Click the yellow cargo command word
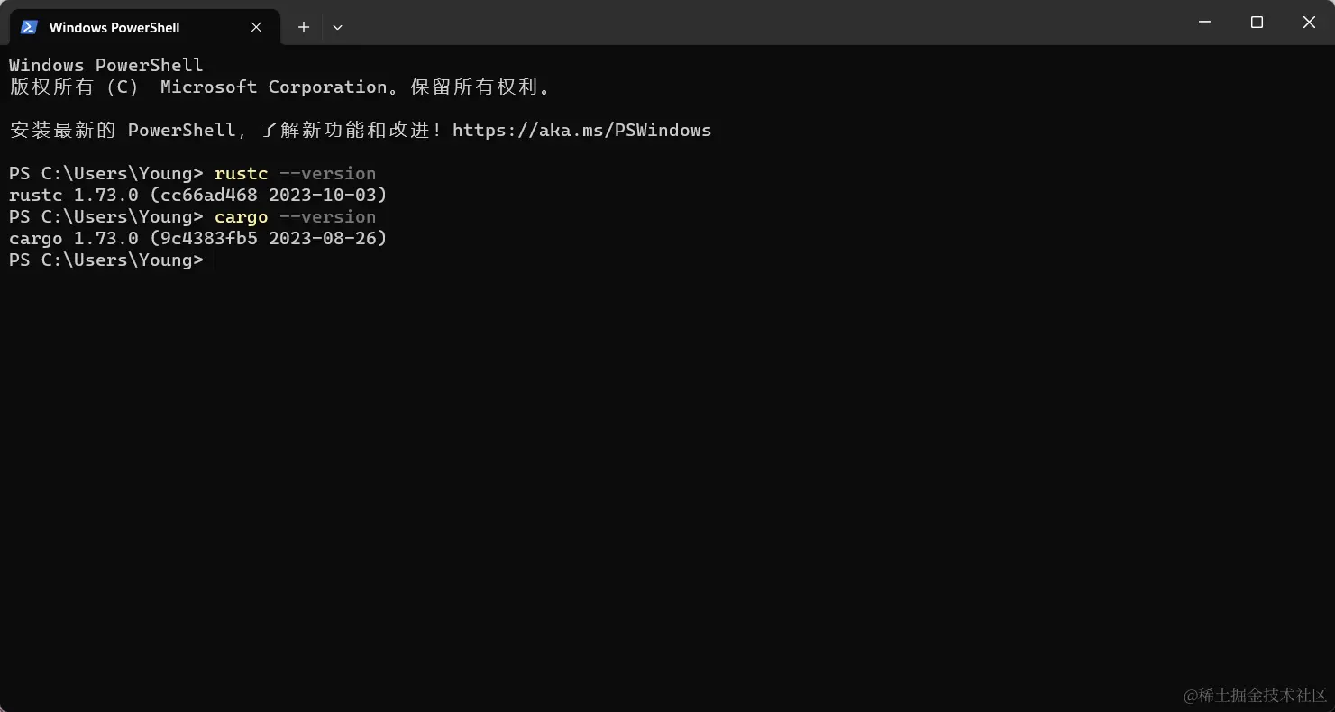This screenshot has height=712, width=1335. coord(241,216)
